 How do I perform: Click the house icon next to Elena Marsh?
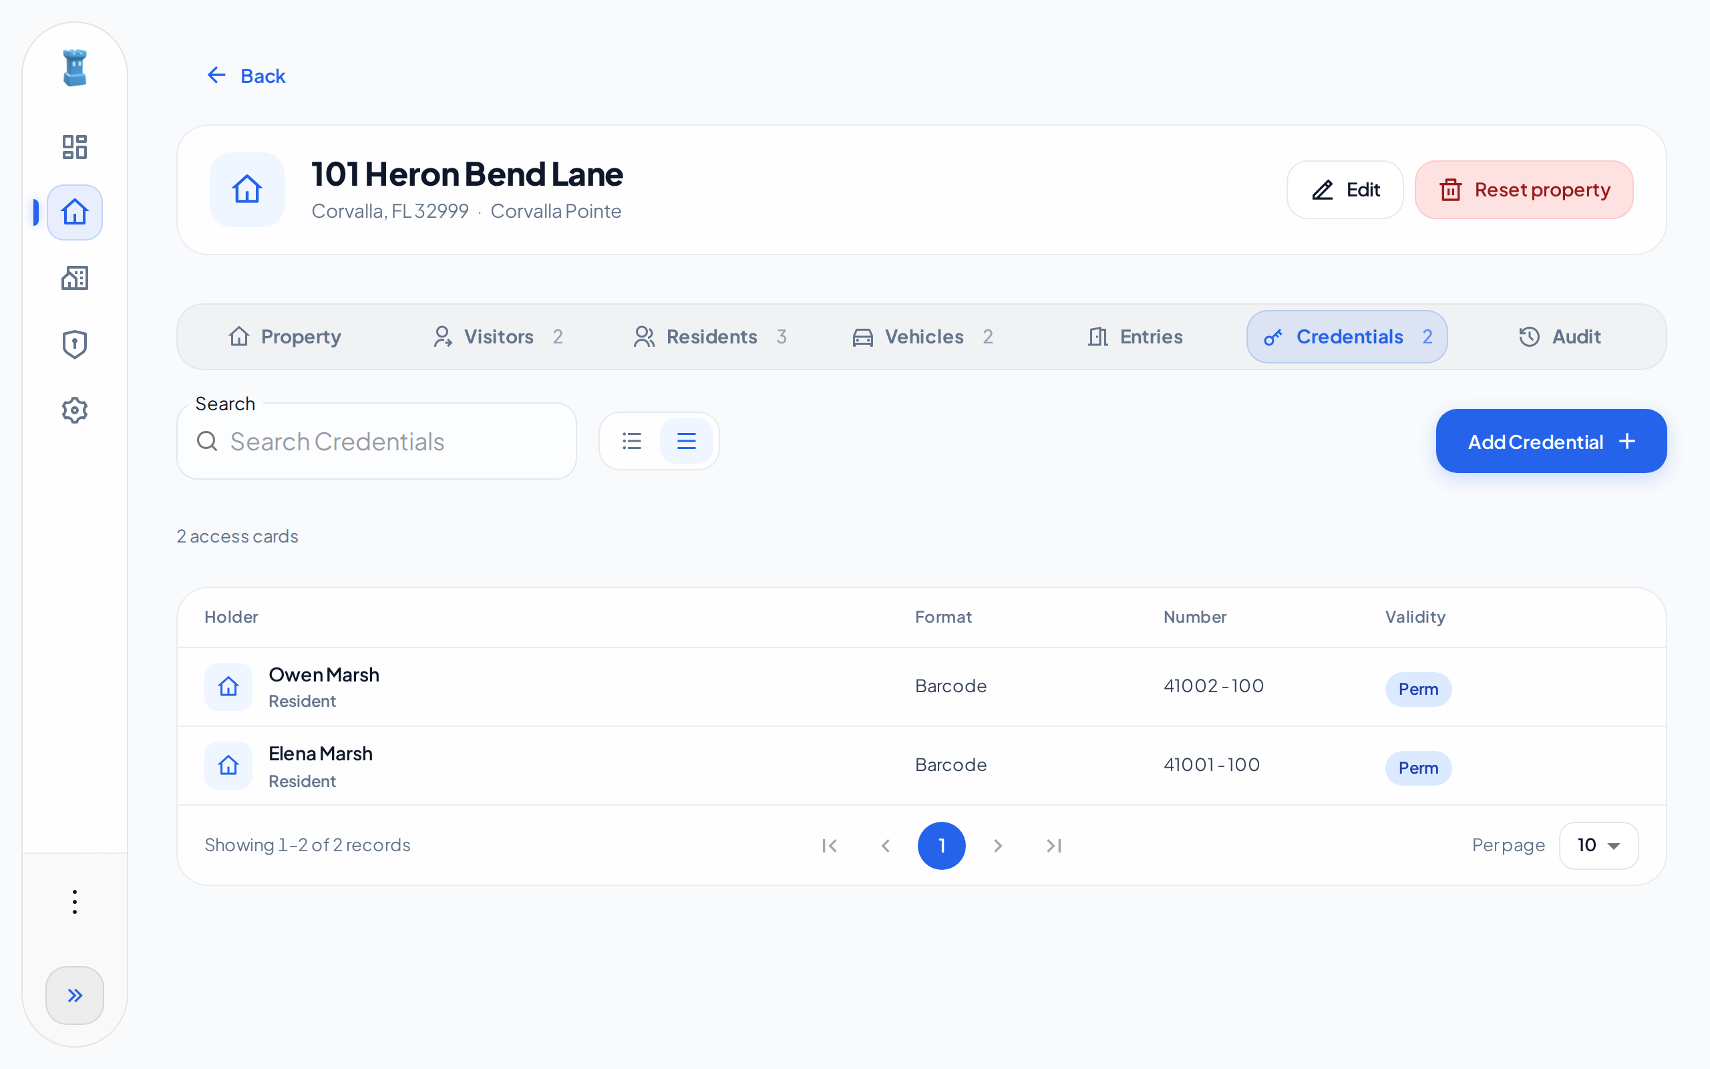(228, 766)
